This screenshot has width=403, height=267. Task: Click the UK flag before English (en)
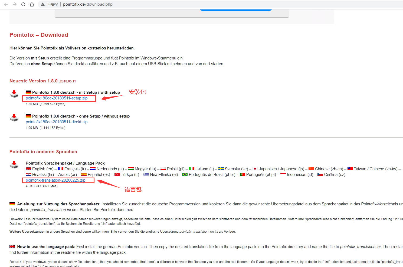tap(28, 169)
